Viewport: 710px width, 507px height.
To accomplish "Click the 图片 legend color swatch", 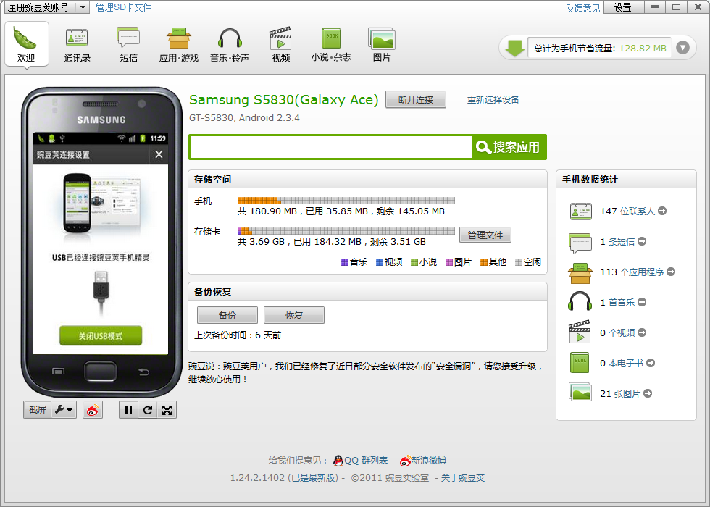I will coord(449,262).
